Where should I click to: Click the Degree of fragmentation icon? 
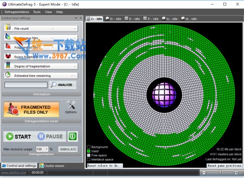(x=8, y=66)
